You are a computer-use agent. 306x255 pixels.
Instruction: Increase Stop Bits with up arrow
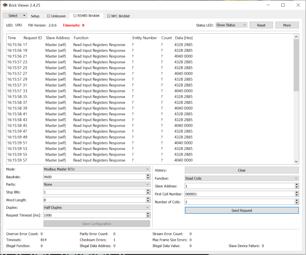click(148, 191)
